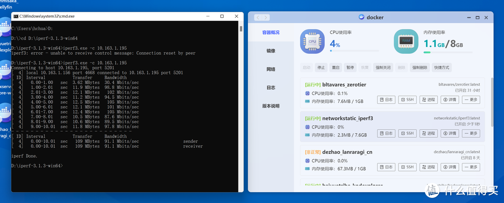Click image name dezhao/lanraragi_cn:latest
Viewport: 504px width, 203px height.
(457, 152)
